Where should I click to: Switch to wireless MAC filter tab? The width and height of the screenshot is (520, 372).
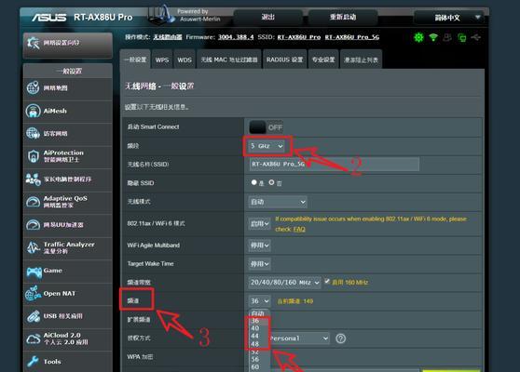(229, 60)
